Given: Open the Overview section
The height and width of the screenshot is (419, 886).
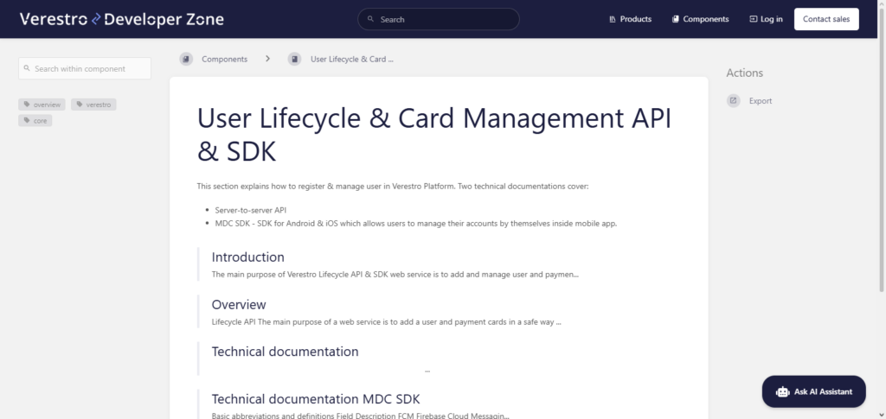Looking at the screenshot, I should [239, 304].
